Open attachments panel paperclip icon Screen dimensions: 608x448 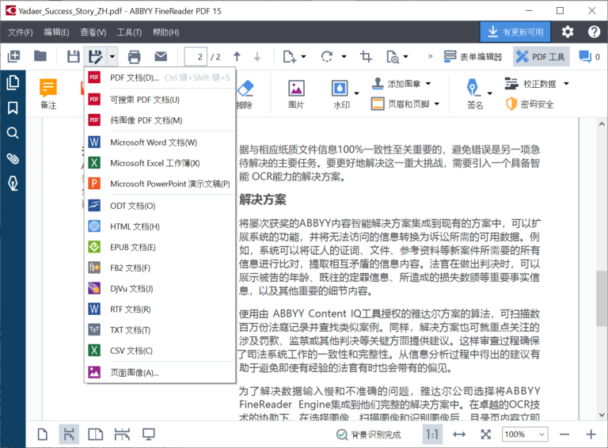point(13,158)
